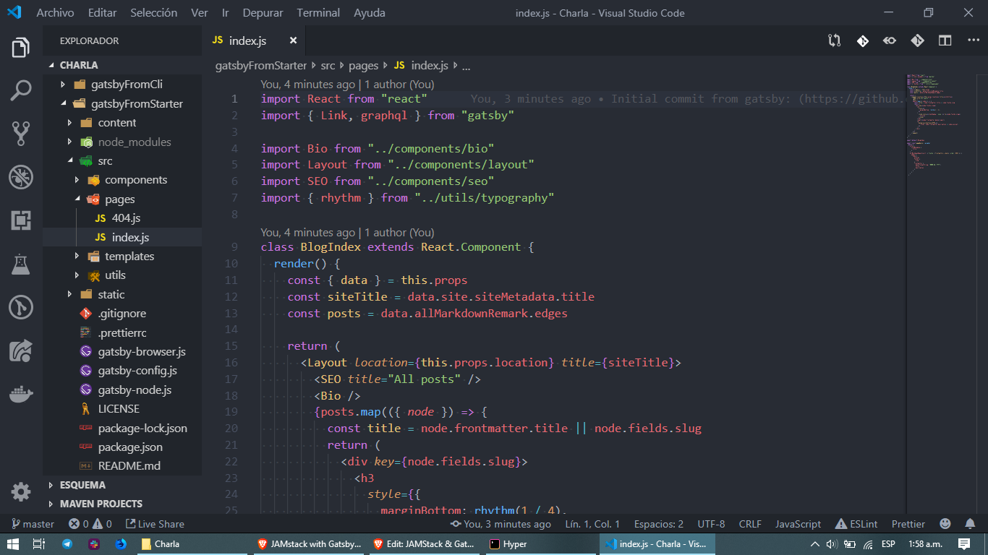Open the Manage gear icon

[21, 492]
